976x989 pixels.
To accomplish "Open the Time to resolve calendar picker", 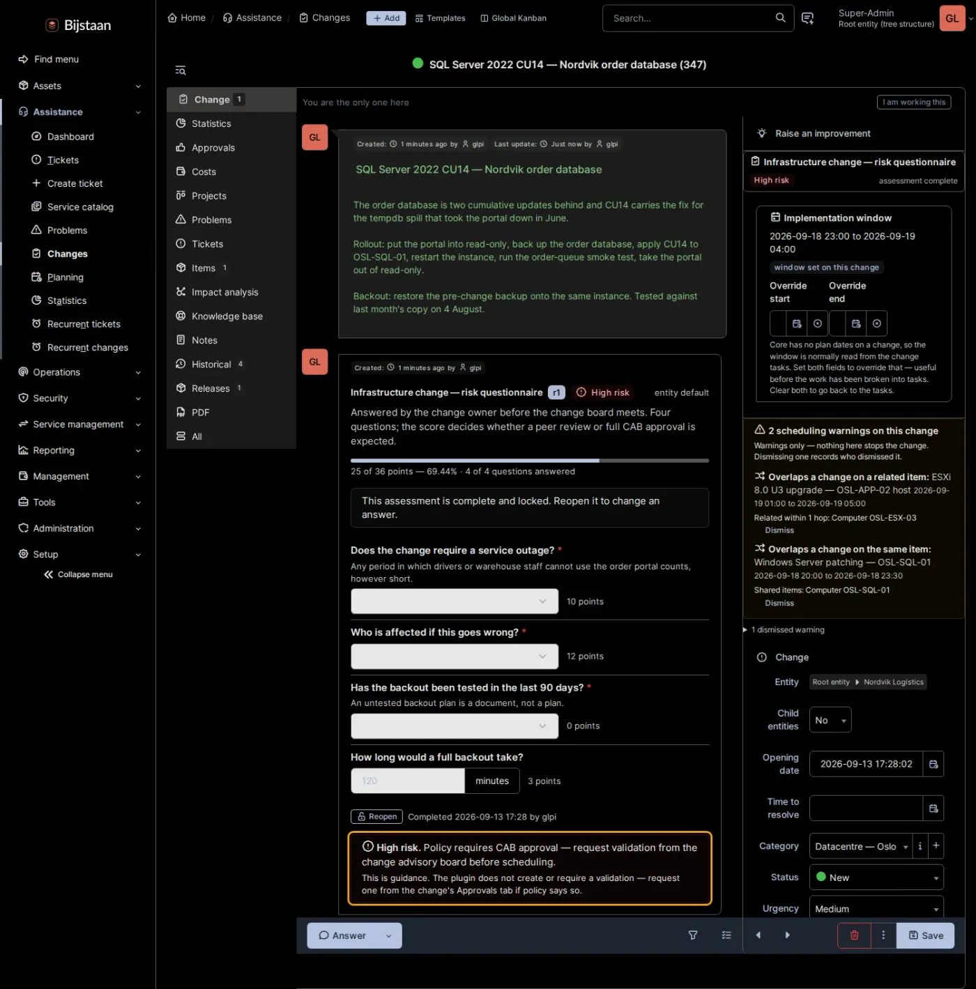I will click(x=933, y=808).
